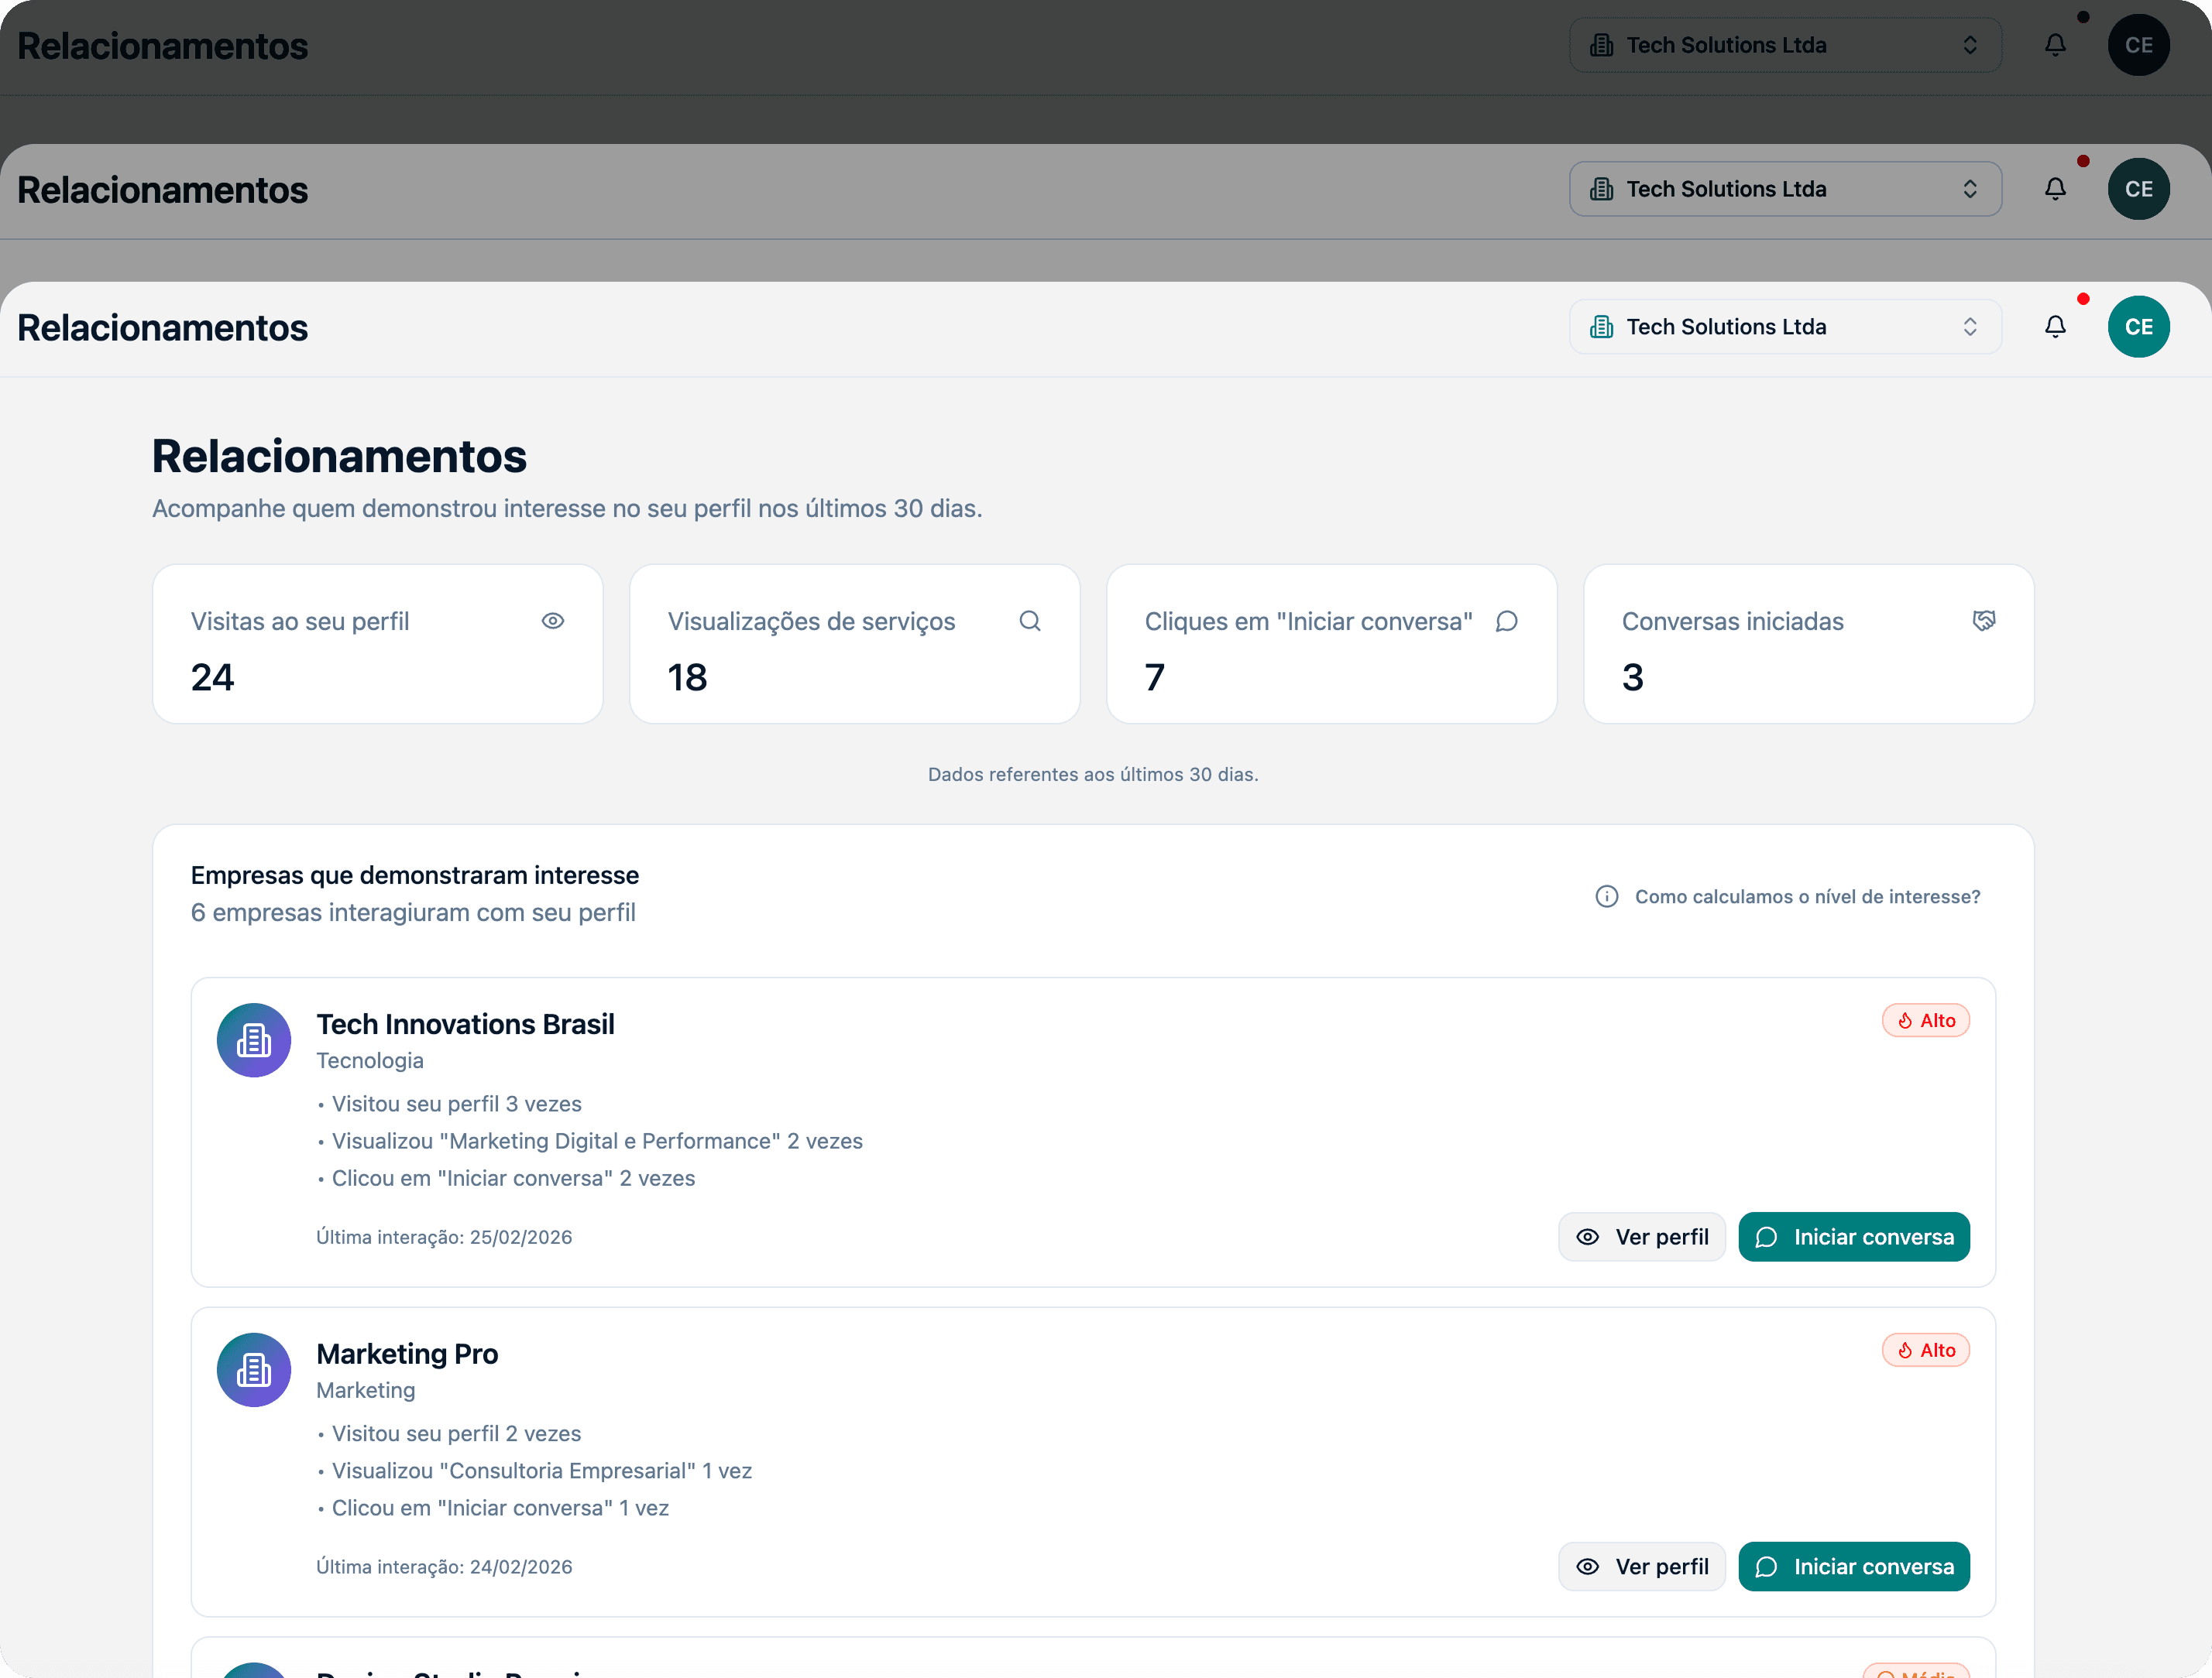Click the eye icon on Visitas ao seu perfil card
2212x1678 pixels.
point(553,621)
